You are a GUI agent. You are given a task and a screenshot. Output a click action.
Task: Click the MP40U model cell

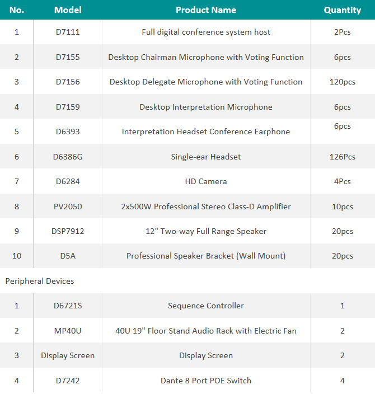(x=68, y=331)
